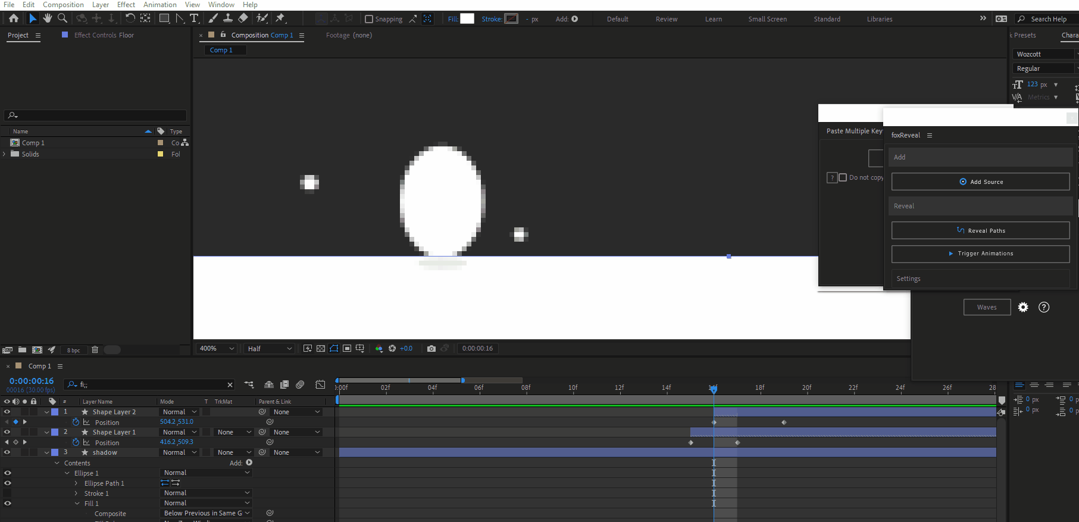The width and height of the screenshot is (1079, 522).
Task: Switch to the Learn workspace
Action: coord(713,19)
